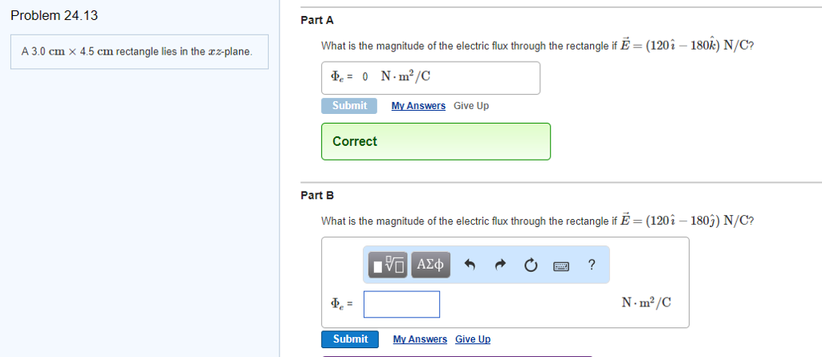Viewport: 822px width, 357px height.
Task: Click the undo arrow in equation toolbar
Action: pos(470,266)
